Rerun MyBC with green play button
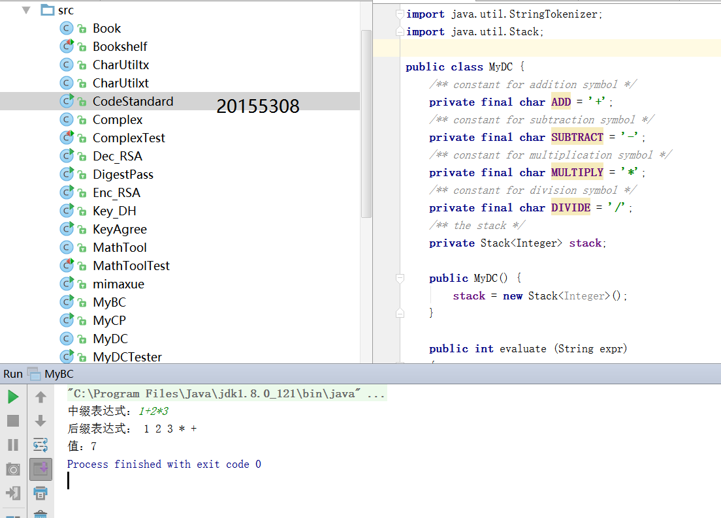Image resolution: width=721 pixels, height=518 pixels. point(13,397)
